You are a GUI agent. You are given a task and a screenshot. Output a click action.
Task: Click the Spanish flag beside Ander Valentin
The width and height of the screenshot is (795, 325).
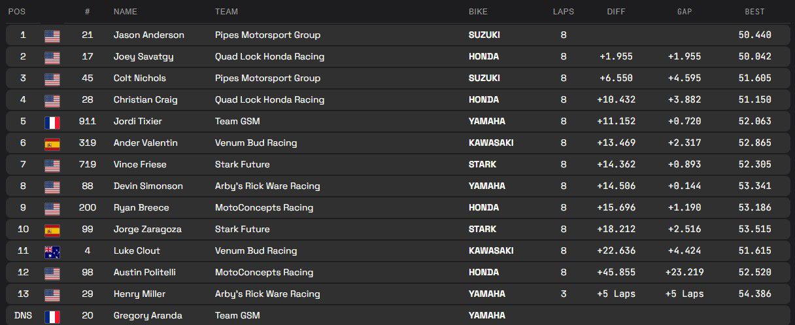pyautogui.click(x=52, y=143)
